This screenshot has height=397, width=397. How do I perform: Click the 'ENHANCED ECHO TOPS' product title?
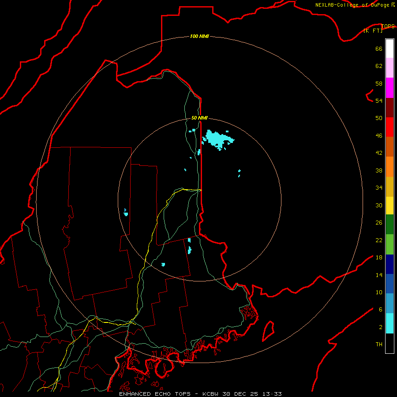(155, 394)
